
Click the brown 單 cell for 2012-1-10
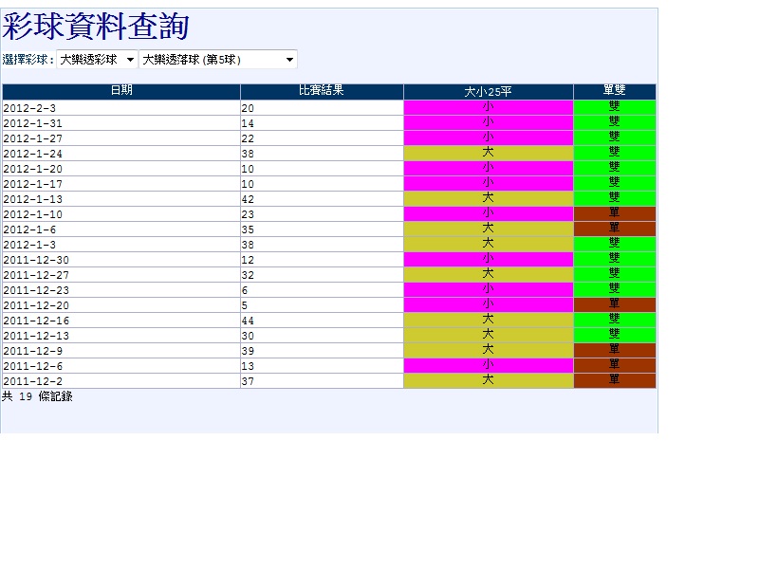coord(615,214)
